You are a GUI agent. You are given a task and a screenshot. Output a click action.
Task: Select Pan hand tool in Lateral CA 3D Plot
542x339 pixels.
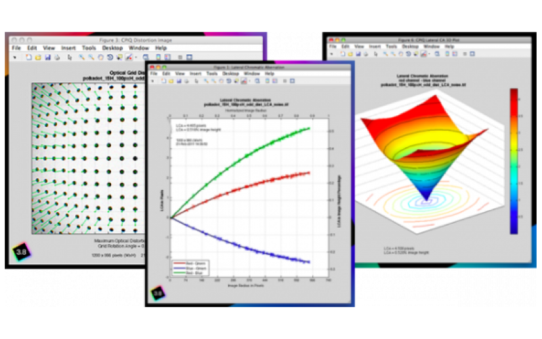point(400,54)
